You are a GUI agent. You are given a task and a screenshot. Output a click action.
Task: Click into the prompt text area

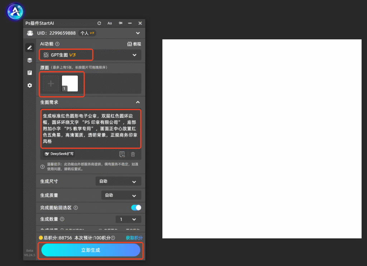click(x=91, y=129)
